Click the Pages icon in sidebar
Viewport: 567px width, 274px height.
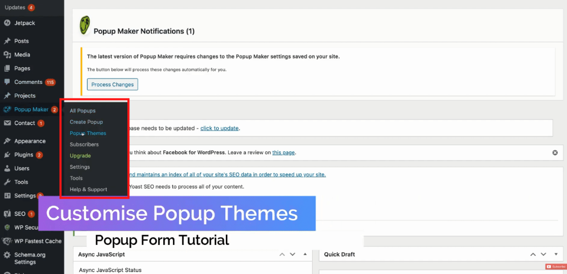pyautogui.click(x=7, y=68)
